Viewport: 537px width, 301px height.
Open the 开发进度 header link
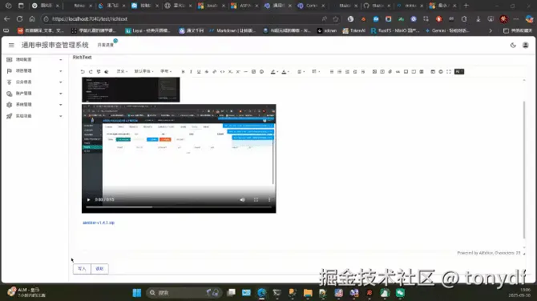[106, 45]
